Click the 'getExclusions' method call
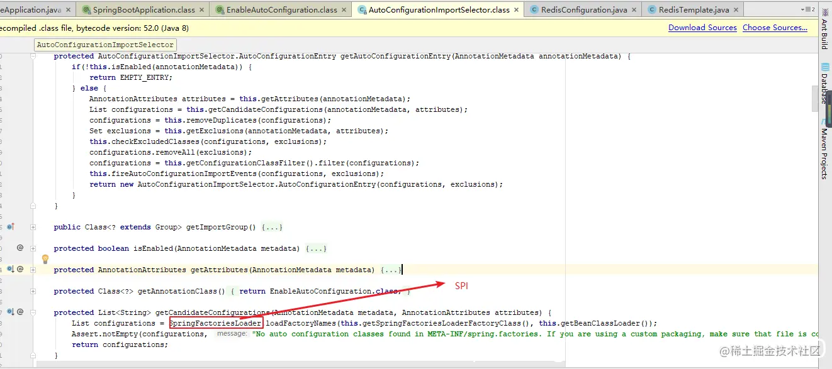This screenshot has width=832, height=369. pyautogui.click(x=215, y=131)
